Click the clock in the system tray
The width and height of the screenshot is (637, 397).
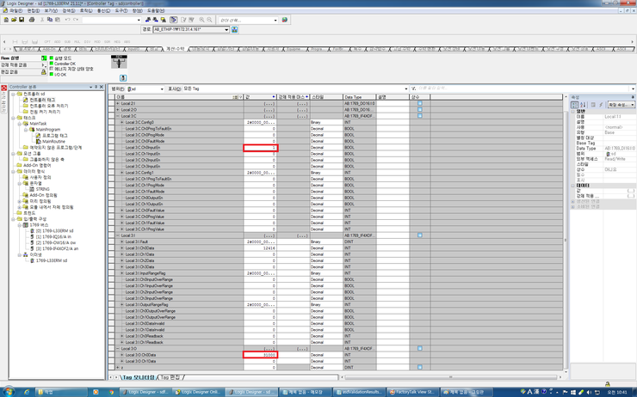tap(616, 392)
